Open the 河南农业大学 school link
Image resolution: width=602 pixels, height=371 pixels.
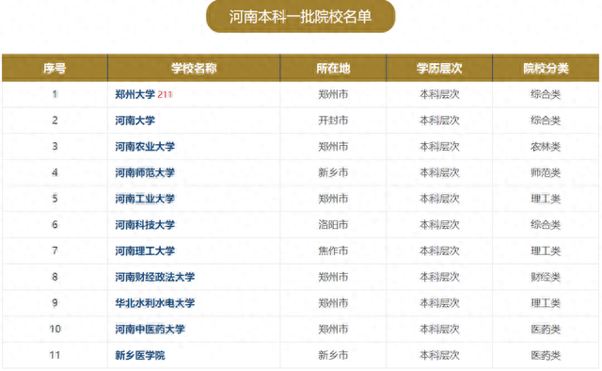[x=145, y=147]
